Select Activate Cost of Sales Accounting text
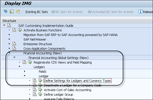Screen dimensions: 153x100 click(x=68, y=90)
